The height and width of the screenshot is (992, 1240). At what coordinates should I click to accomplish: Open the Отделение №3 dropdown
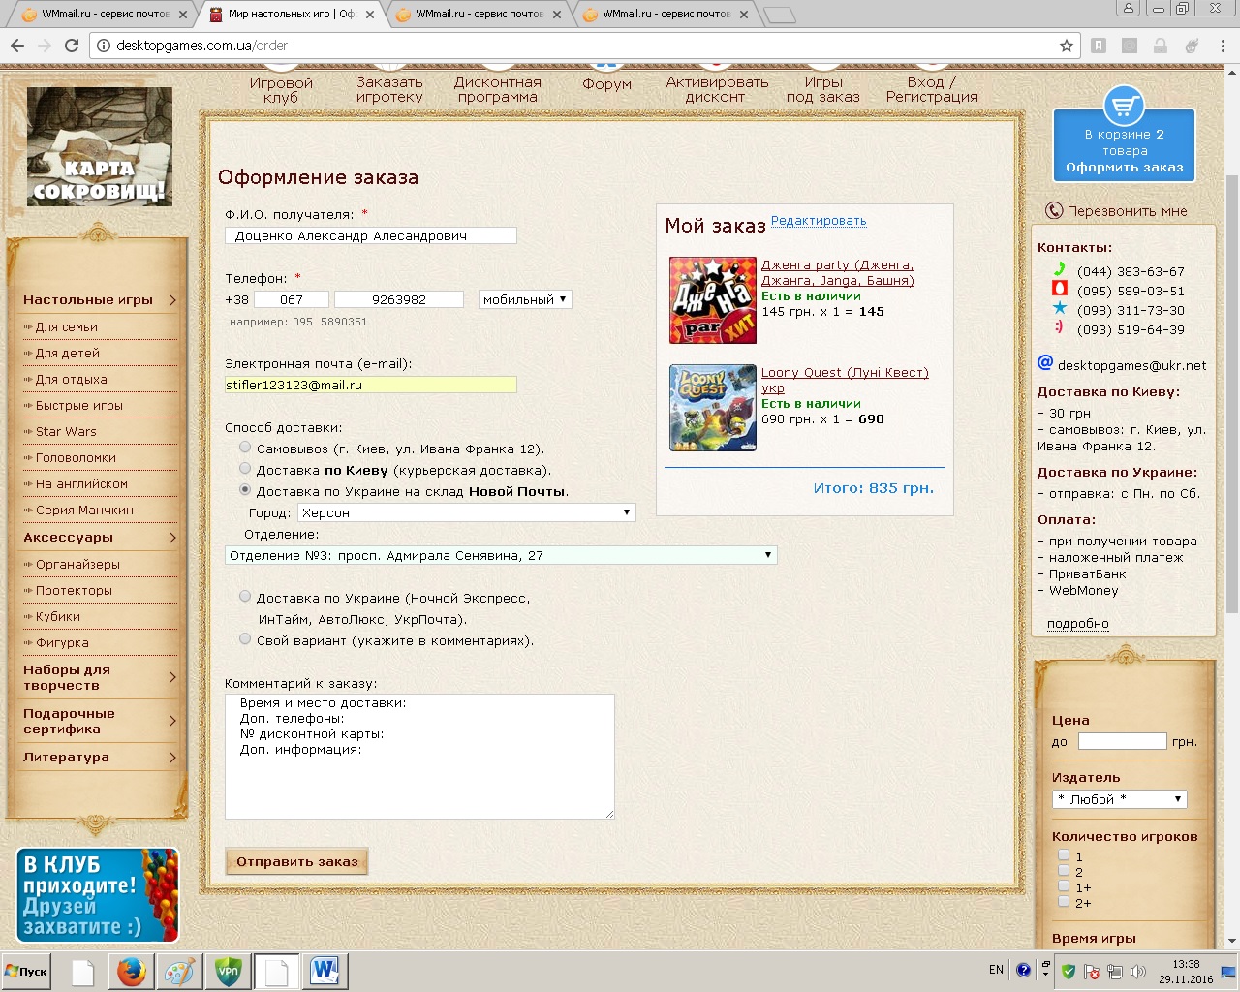coord(501,555)
